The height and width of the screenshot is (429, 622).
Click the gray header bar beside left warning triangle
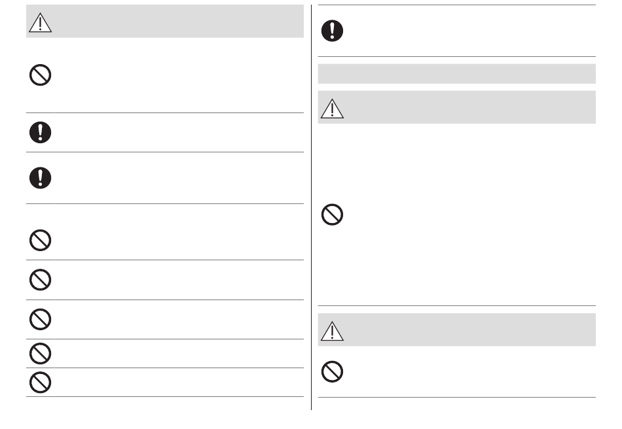pos(178,22)
